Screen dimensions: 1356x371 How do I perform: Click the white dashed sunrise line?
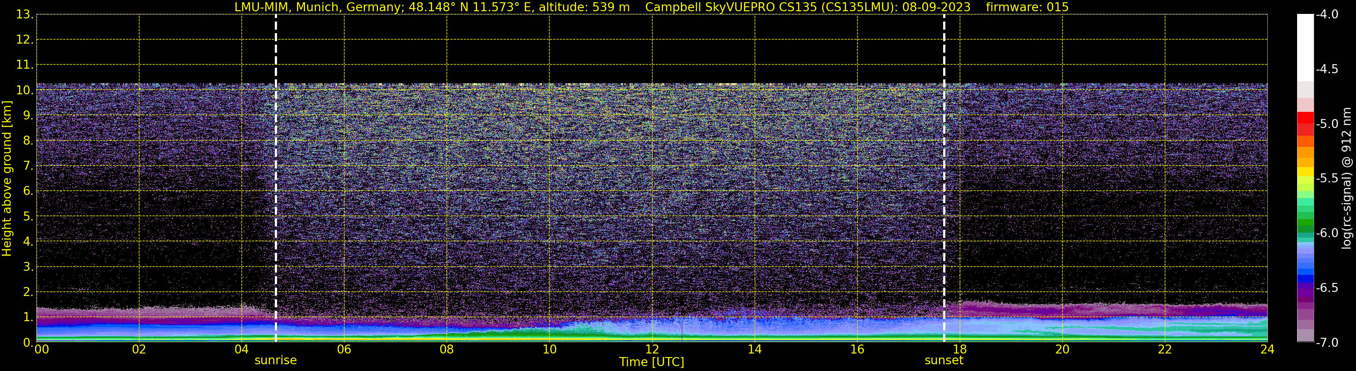[x=276, y=178]
